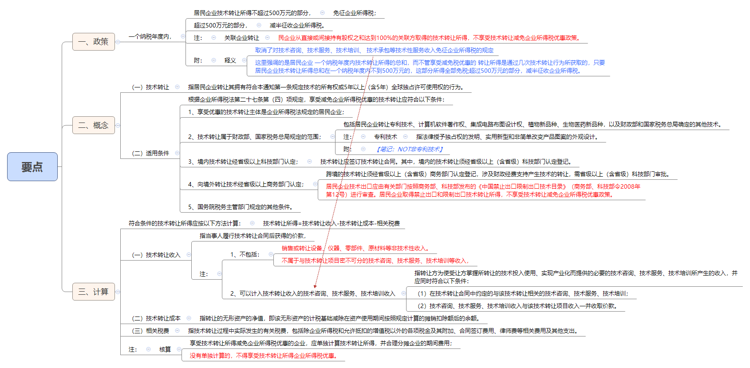Select the root node 要点
The height and width of the screenshot is (368, 750).
click(x=32, y=167)
